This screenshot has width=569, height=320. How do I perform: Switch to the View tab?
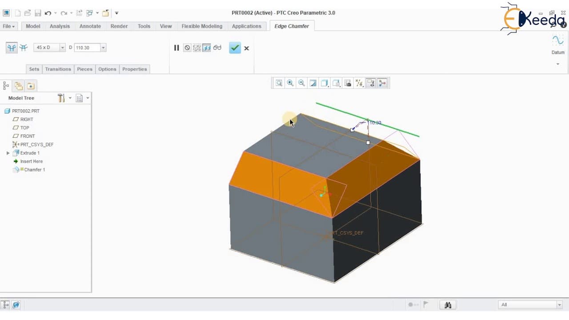point(166,26)
